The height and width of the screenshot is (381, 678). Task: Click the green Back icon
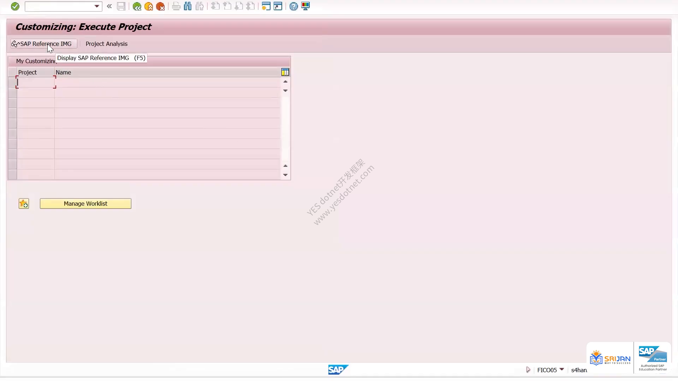coord(137,6)
